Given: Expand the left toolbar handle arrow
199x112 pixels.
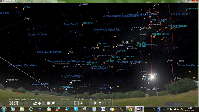Looking at the screenshot, I should [x=1, y=102].
